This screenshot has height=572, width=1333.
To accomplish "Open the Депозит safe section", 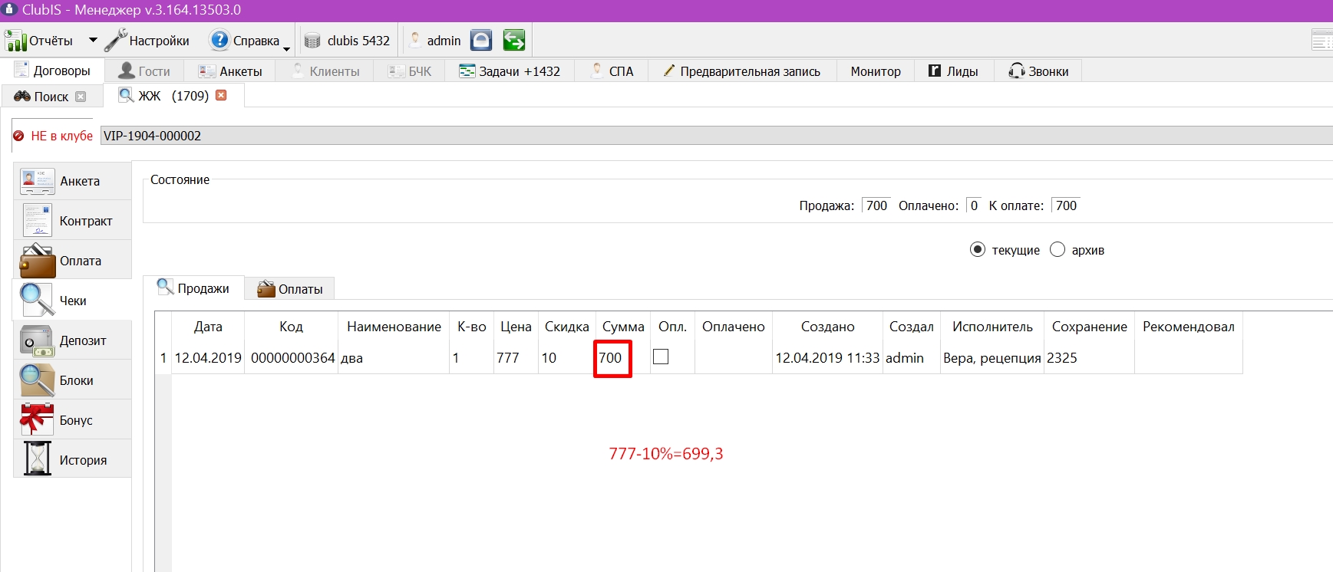I will click(x=73, y=340).
